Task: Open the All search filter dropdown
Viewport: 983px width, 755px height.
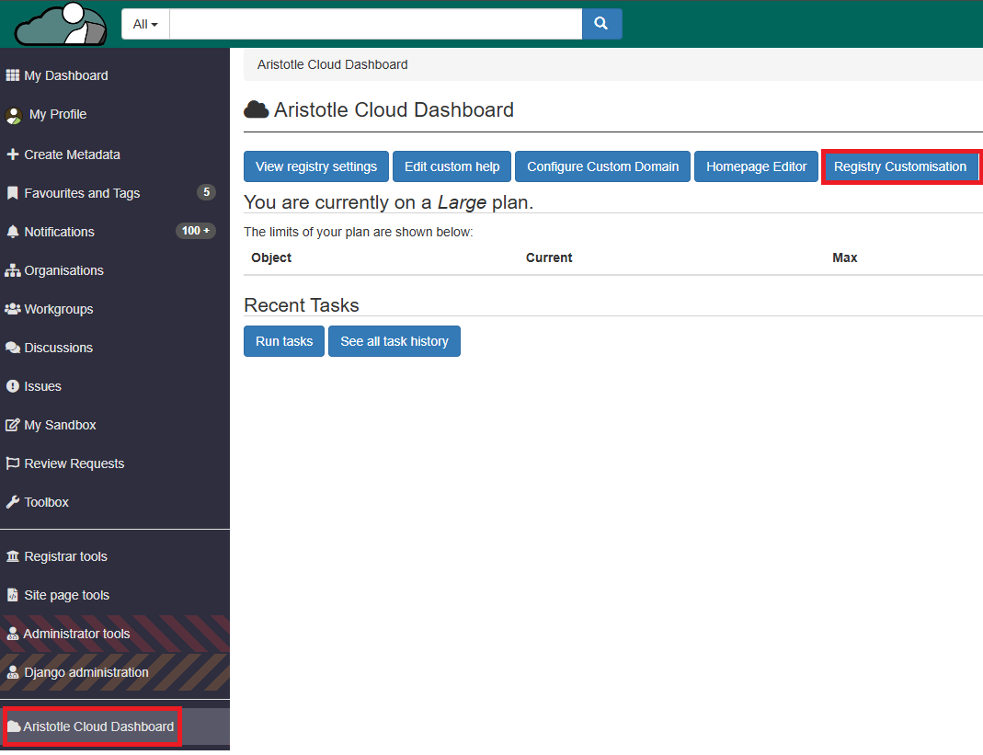Action: pos(145,24)
